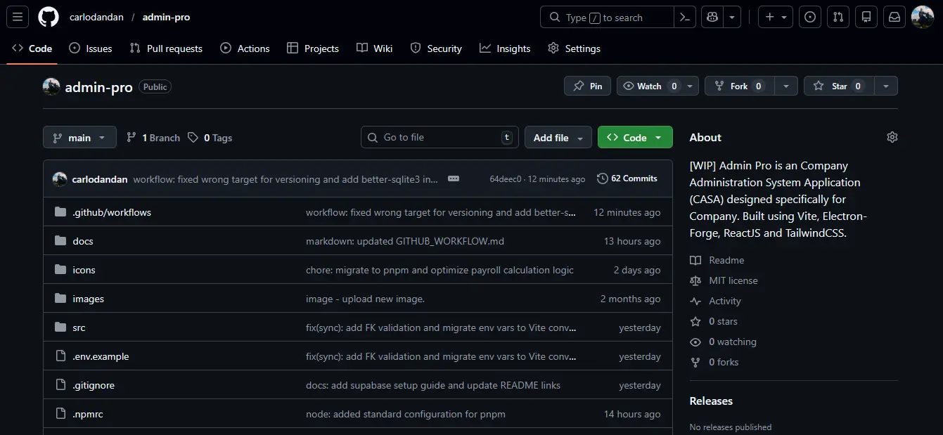Image resolution: width=943 pixels, height=435 pixels.
Task: Open the Wiki tab
Action: coord(375,48)
